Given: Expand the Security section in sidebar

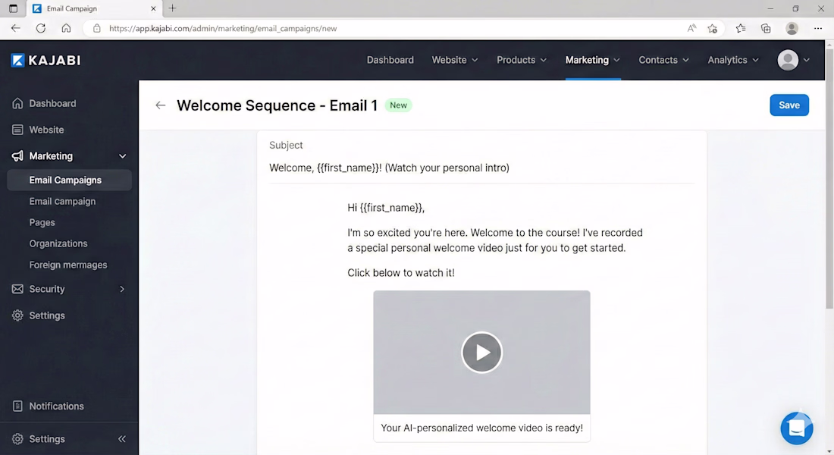Looking at the screenshot, I should tap(122, 289).
